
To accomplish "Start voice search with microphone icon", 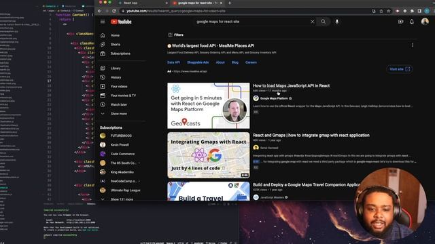I will 337,22.
